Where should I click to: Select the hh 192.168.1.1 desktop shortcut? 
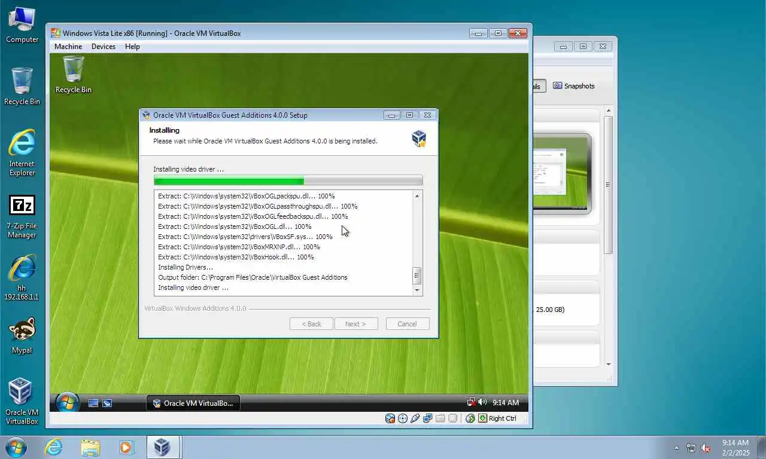(x=22, y=279)
